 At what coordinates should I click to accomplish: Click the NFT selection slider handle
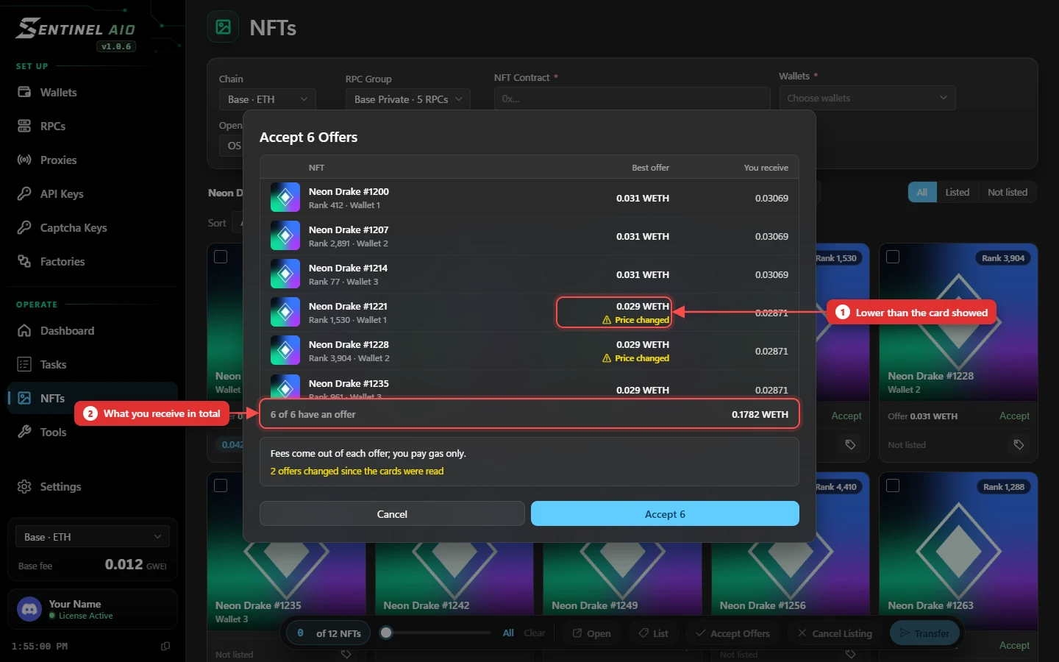click(386, 633)
